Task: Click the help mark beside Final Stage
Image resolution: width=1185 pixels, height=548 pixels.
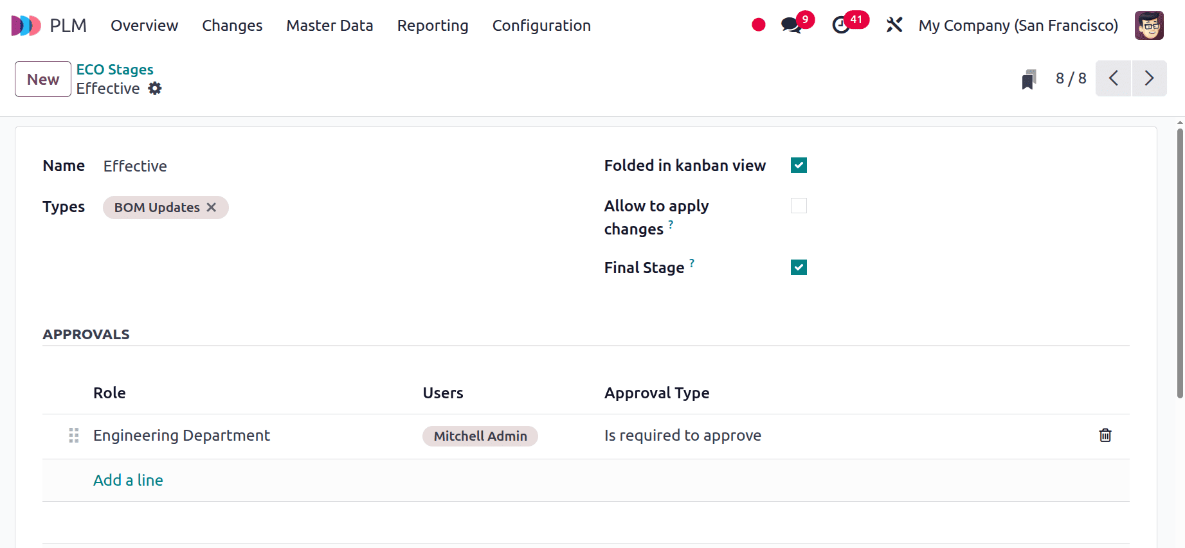Action: coord(692,263)
